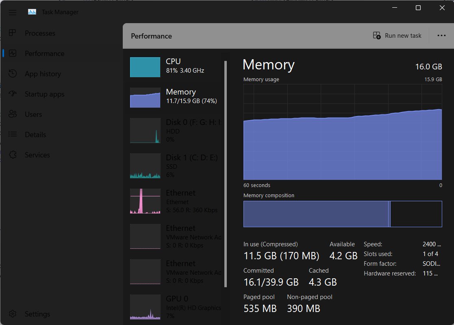Click the Cached 4.3 GB value
This screenshot has height=325, width=454.
[x=323, y=282]
